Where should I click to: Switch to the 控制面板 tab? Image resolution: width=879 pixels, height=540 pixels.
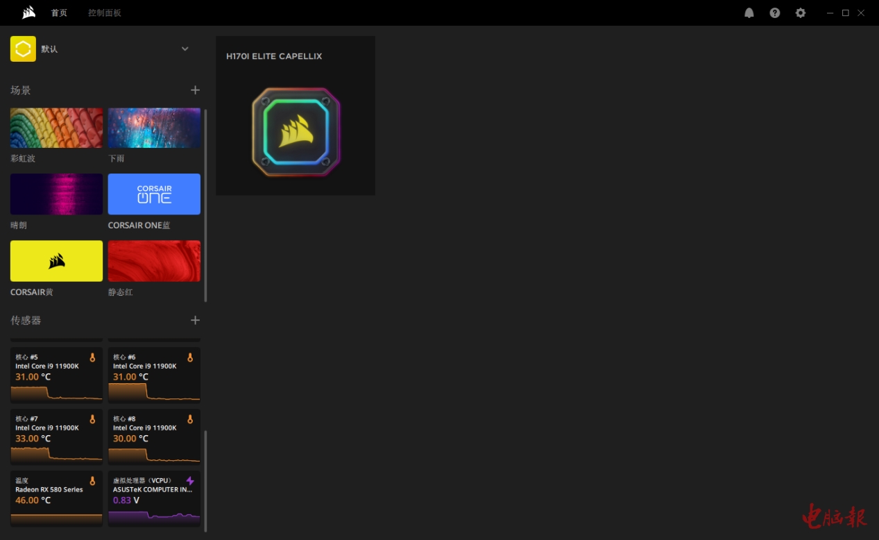(105, 13)
